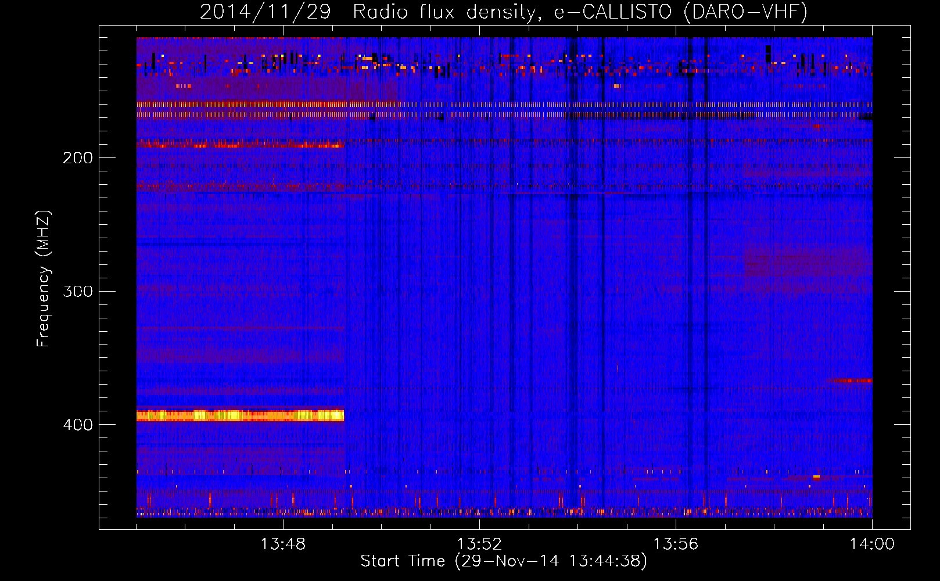This screenshot has width=940, height=581.
Task: Click the 13:48 time tick label
Action: [x=283, y=544]
